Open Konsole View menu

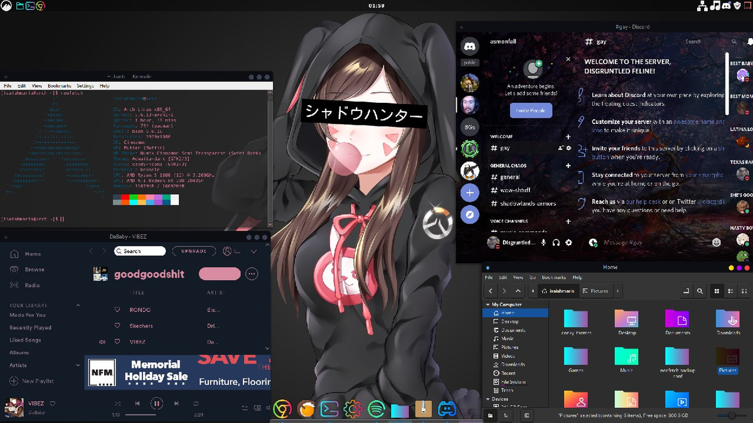click(x=37, y=86)
